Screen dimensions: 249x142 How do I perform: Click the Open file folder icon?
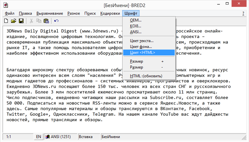[x=14, y=21]
